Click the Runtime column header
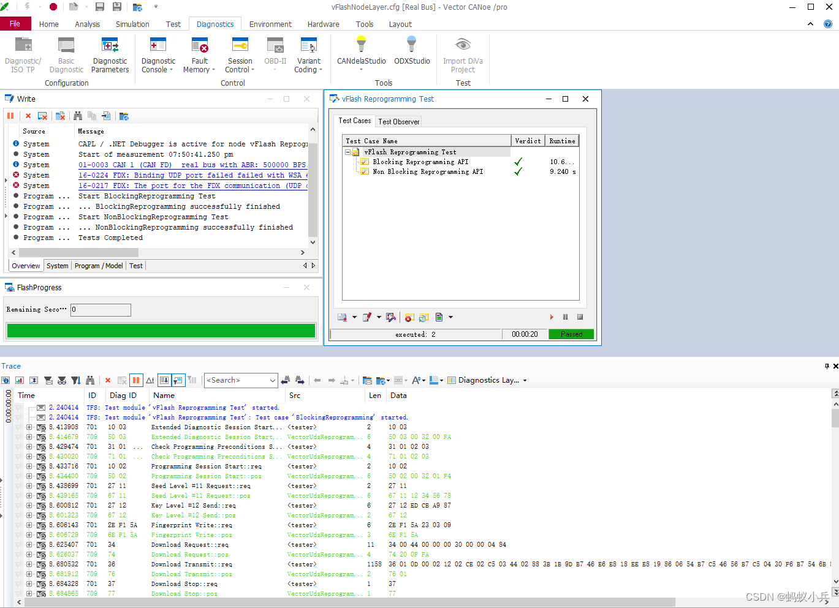Screen dimensions: 839x608 coord(562,141)
